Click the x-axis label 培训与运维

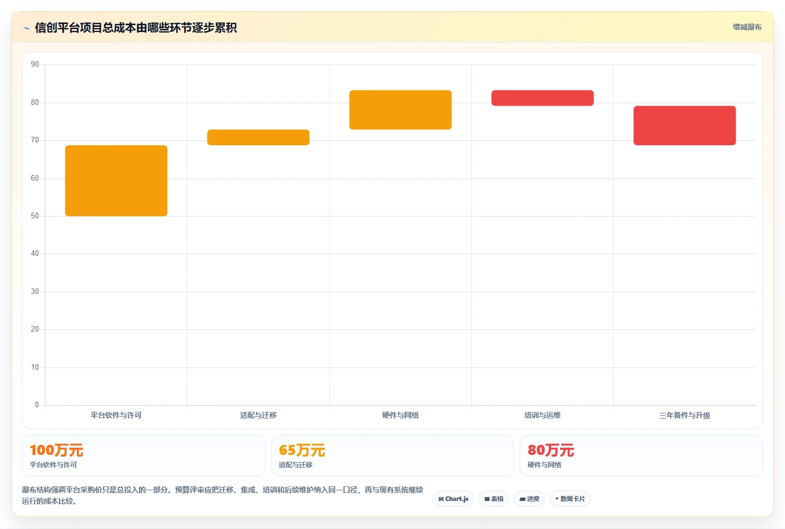click(x=543, y=415)
